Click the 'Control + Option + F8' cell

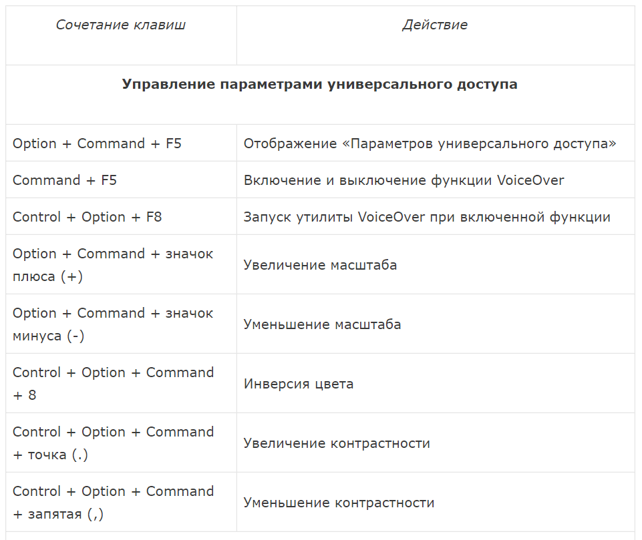click(x=88, y=217)
